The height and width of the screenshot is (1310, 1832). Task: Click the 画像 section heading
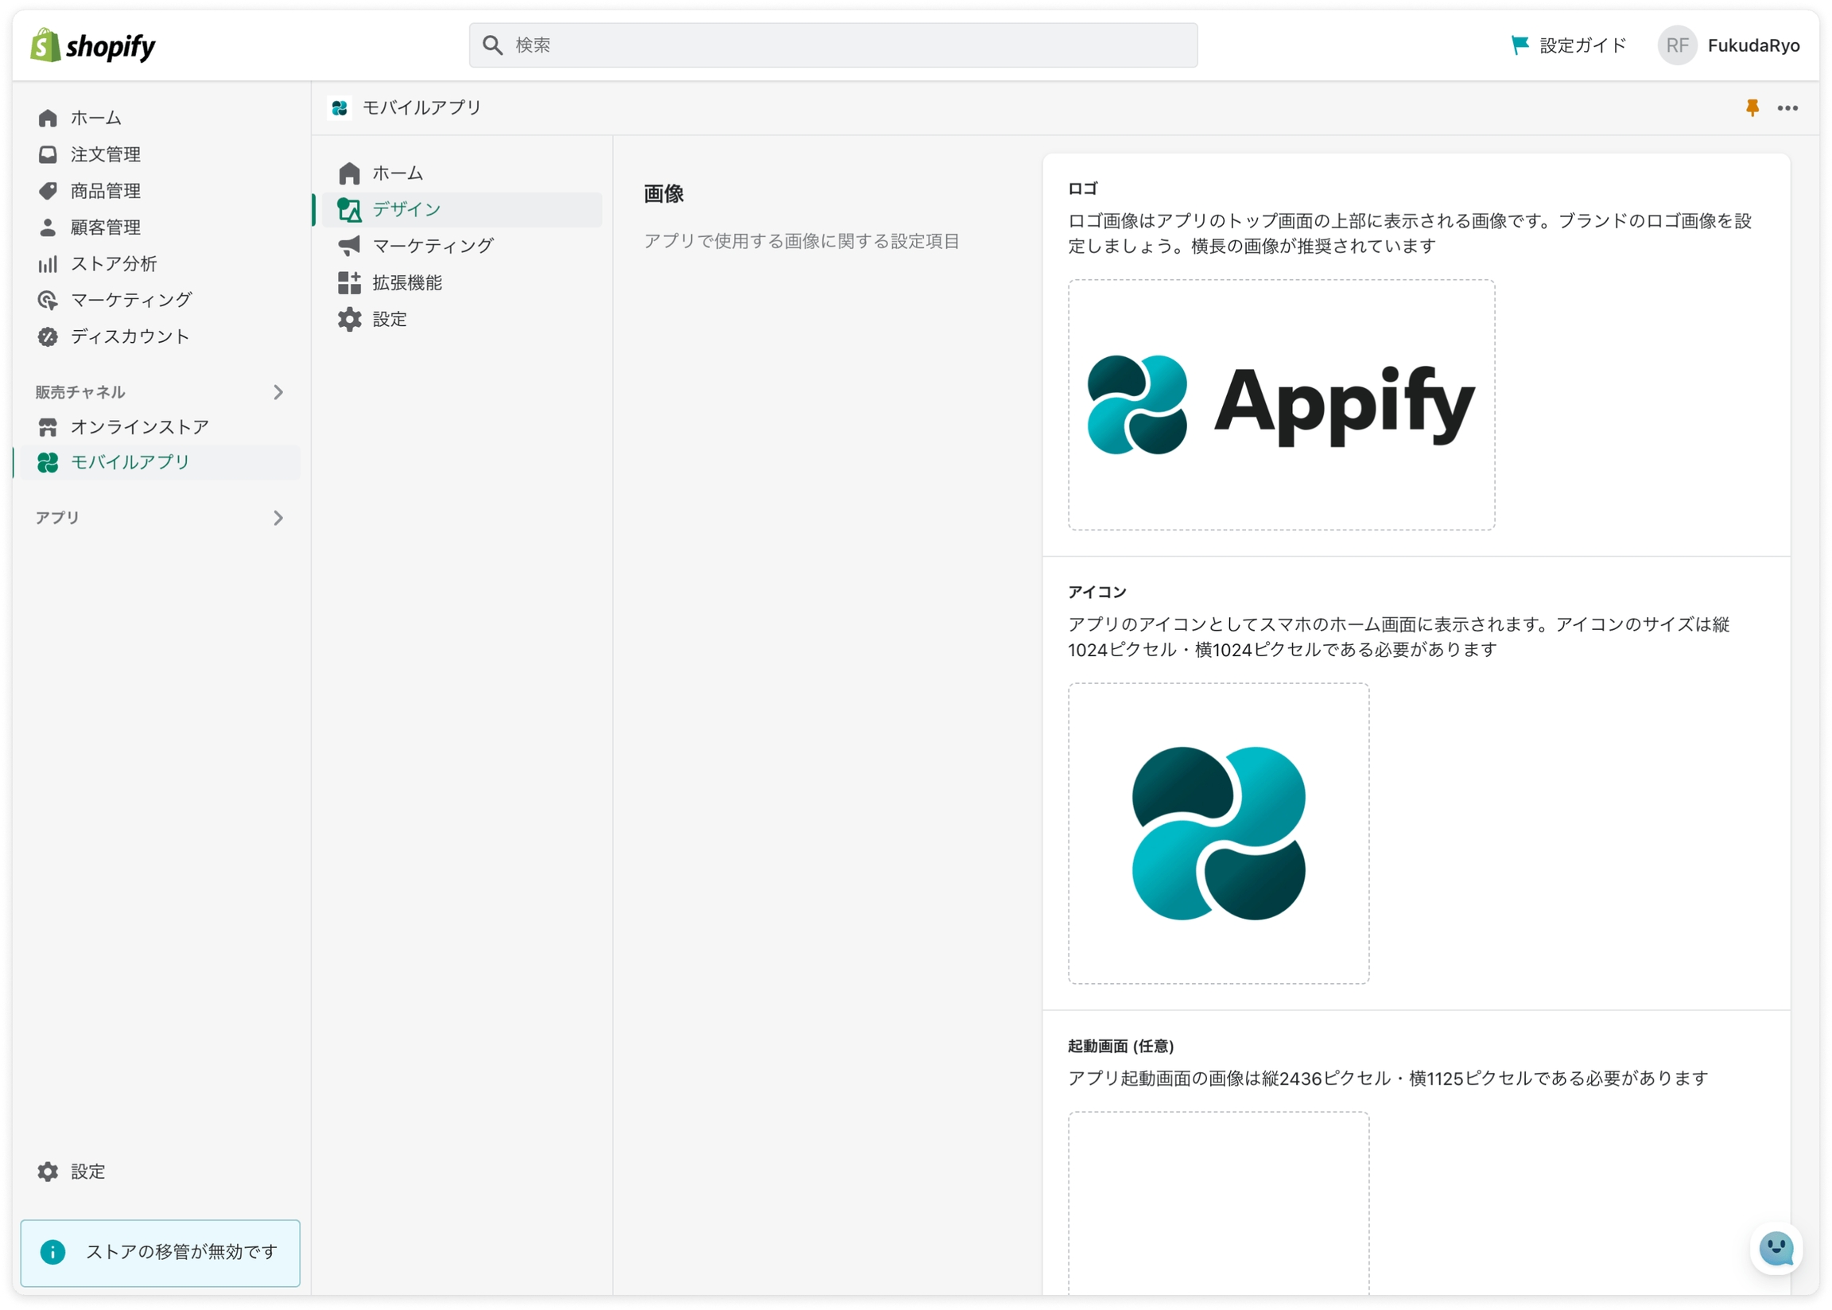point(664,193)
